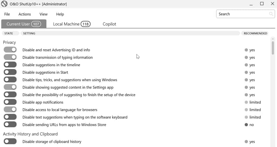This screenshot has width=277, height=147.
Task: Open the Actions menu
Action: click(25, 14)
